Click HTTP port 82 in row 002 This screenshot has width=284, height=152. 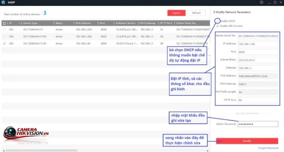point(162,36)
